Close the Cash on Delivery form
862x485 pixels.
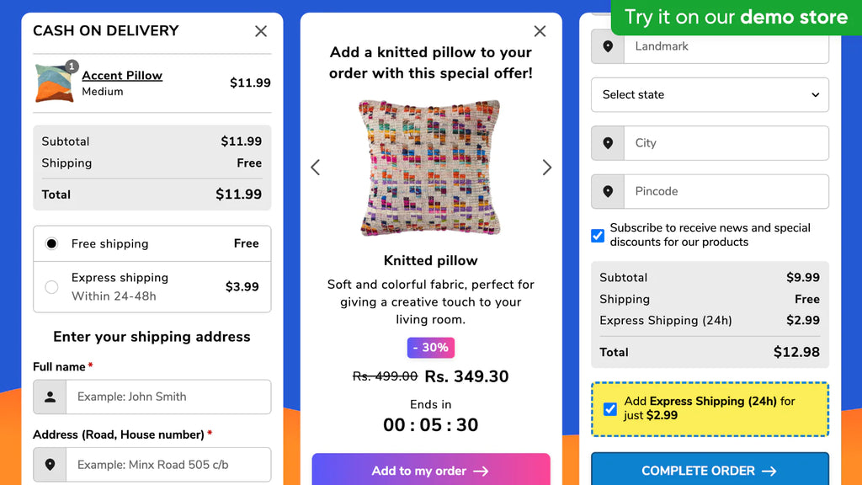pos(261,31)
